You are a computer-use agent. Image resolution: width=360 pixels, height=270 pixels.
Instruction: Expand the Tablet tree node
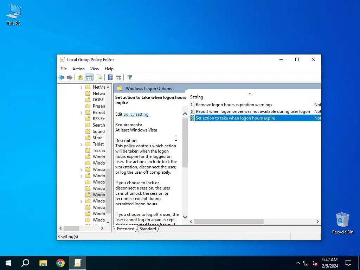point(81,144)
